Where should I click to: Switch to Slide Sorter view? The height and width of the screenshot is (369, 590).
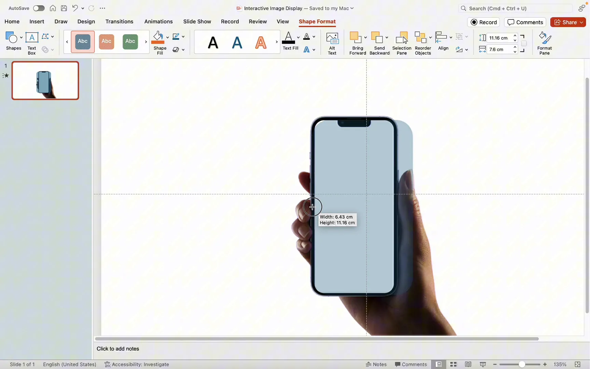[453, 365]
